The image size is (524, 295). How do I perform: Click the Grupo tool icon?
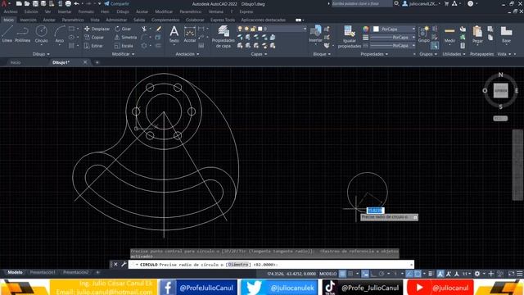[423, 34]
